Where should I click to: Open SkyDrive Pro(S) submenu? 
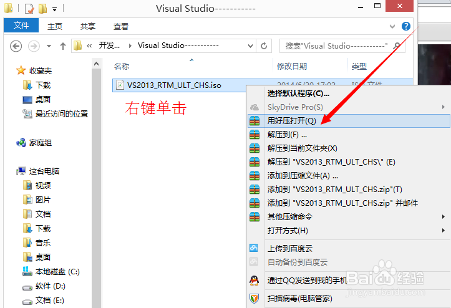349,107
